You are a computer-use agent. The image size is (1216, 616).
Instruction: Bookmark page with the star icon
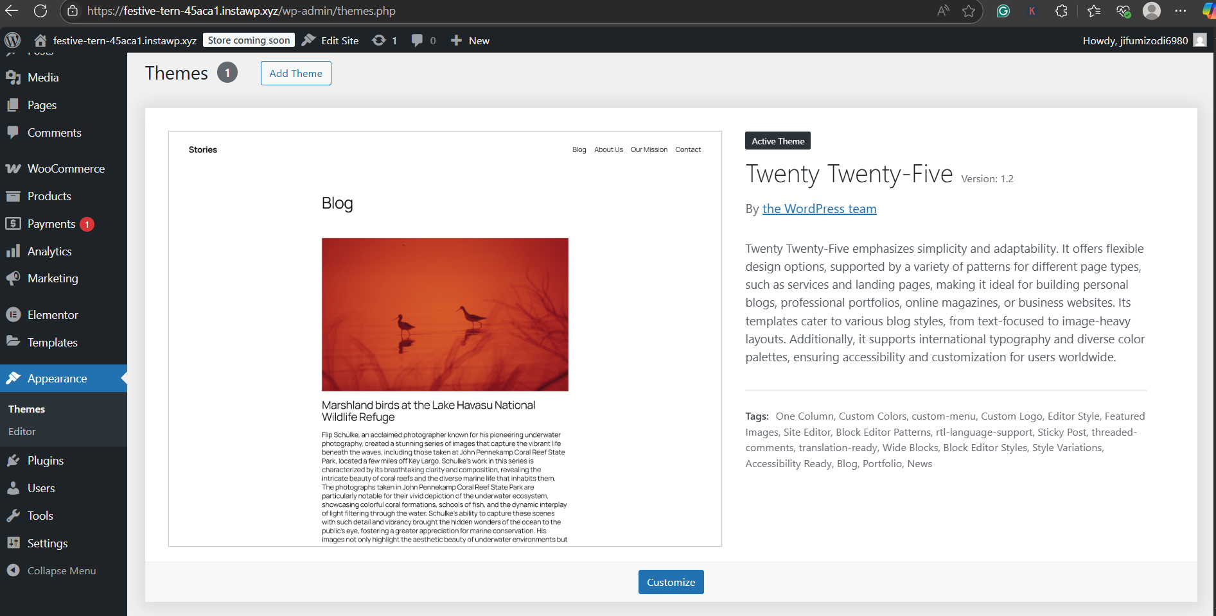coord(969,11)
